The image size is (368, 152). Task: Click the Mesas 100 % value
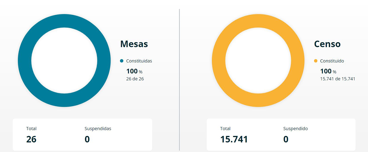(134, 71)
